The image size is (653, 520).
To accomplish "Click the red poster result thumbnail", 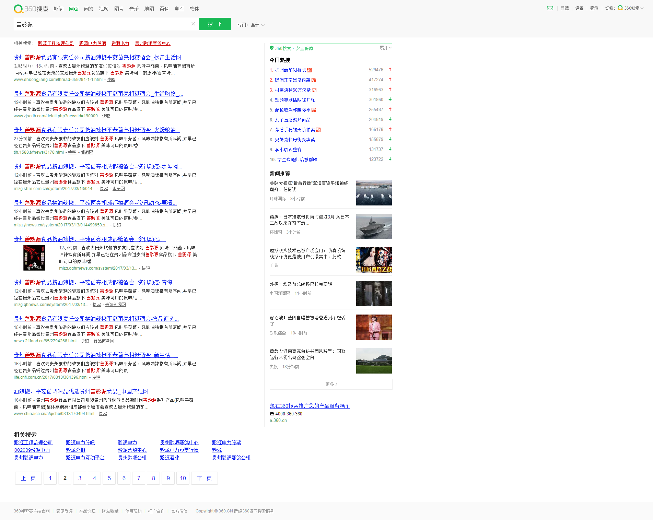I will coord(34,258).
